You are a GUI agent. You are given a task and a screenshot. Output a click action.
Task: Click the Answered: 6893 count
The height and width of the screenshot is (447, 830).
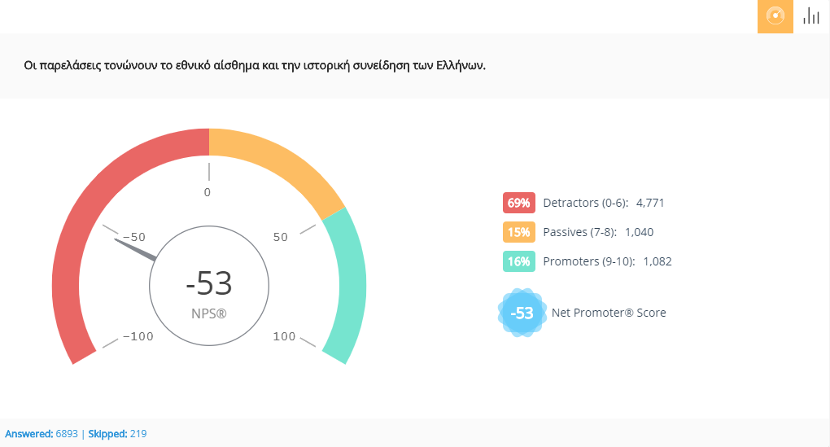click(41, 434)
